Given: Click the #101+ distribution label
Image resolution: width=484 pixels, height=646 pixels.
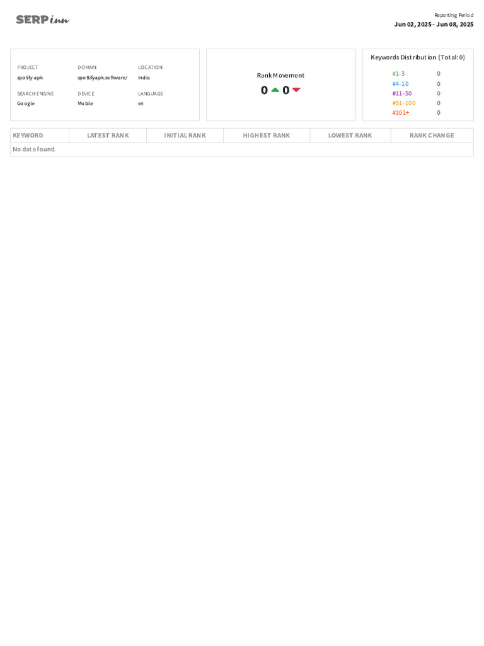Looking at the screenshot, I should click(x=400, y=112).
